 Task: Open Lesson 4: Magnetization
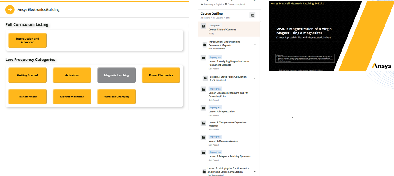coord(222,111)
